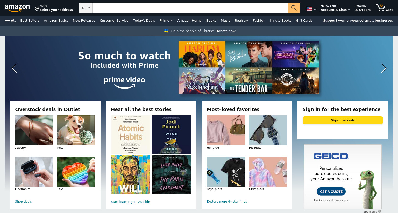The width and height of the screenshot is (398, 213).
Task: Open Her picks thumbnail
Action: pos(226,130)
